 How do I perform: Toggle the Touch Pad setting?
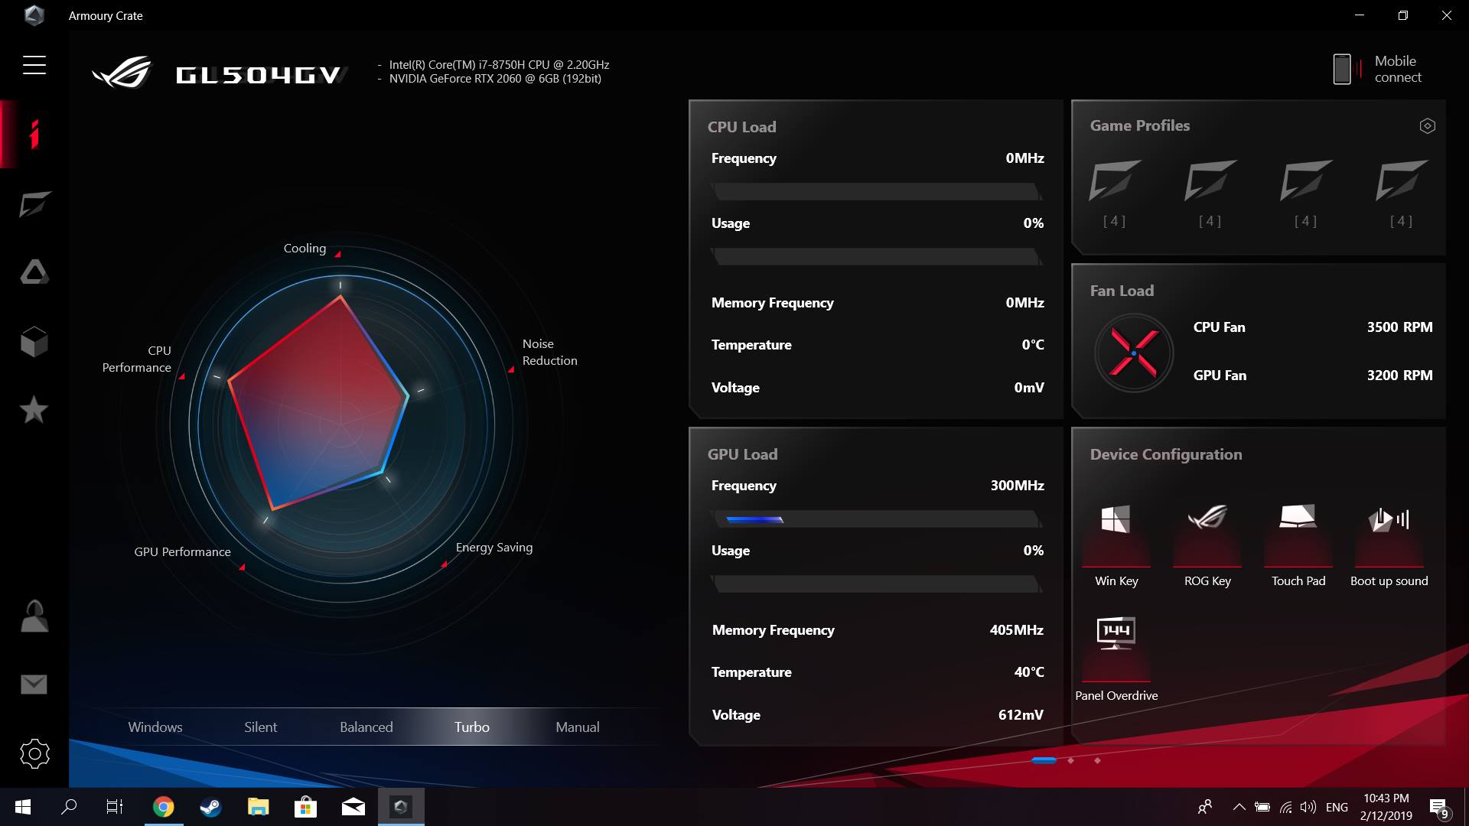click(1298, 545)
